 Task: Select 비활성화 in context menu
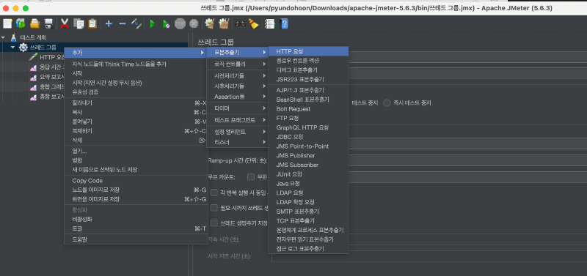[136, 219]
